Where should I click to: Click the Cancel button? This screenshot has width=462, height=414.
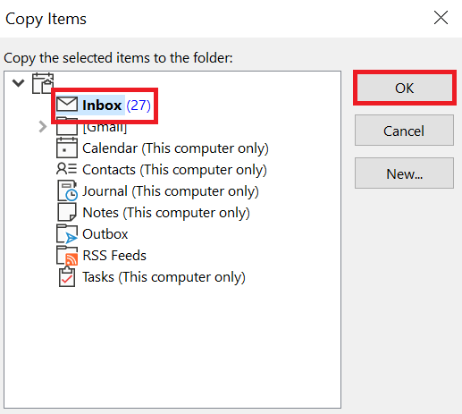point(404,131)
